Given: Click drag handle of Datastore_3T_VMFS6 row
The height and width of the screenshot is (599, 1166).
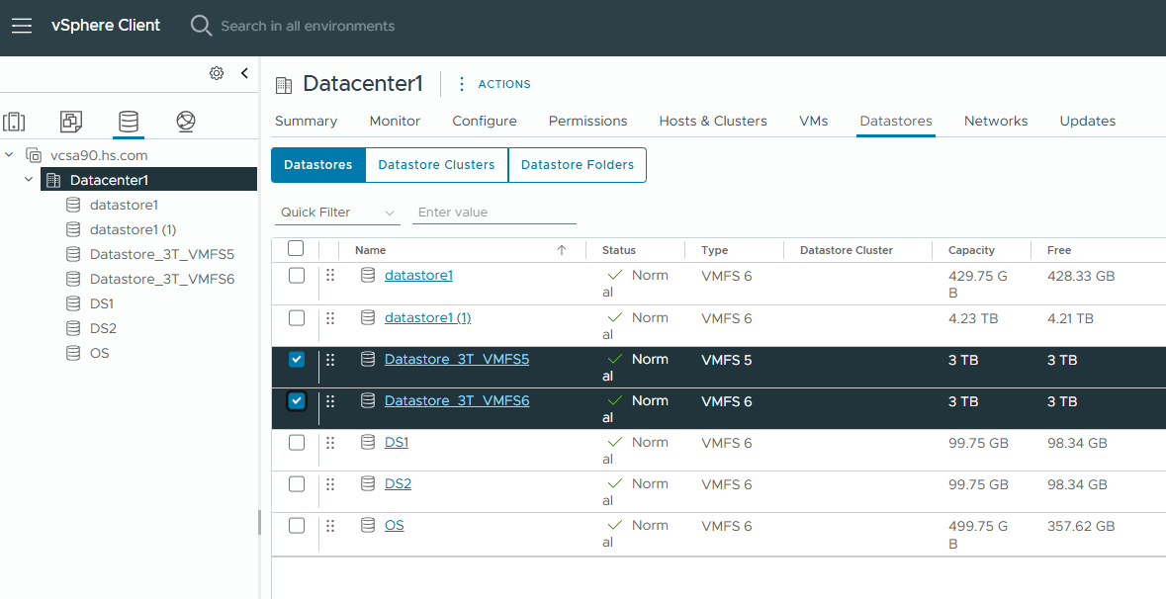Looking at the screenshot, I should [330, 400].
